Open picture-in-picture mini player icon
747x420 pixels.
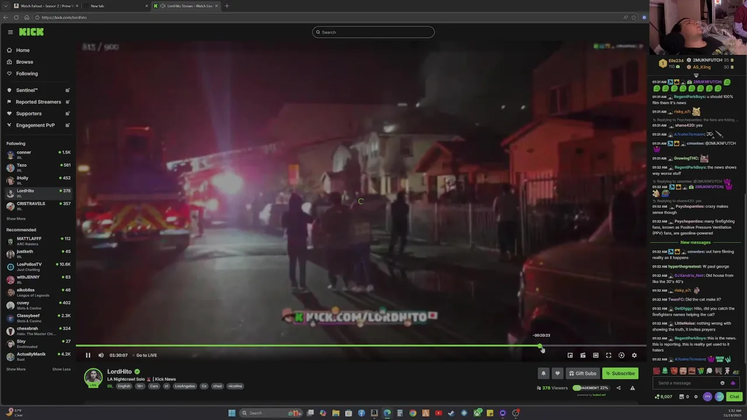coord(570,355)
